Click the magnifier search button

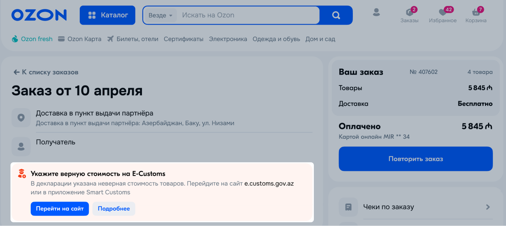pyautogui.click(x=336, y=15)
